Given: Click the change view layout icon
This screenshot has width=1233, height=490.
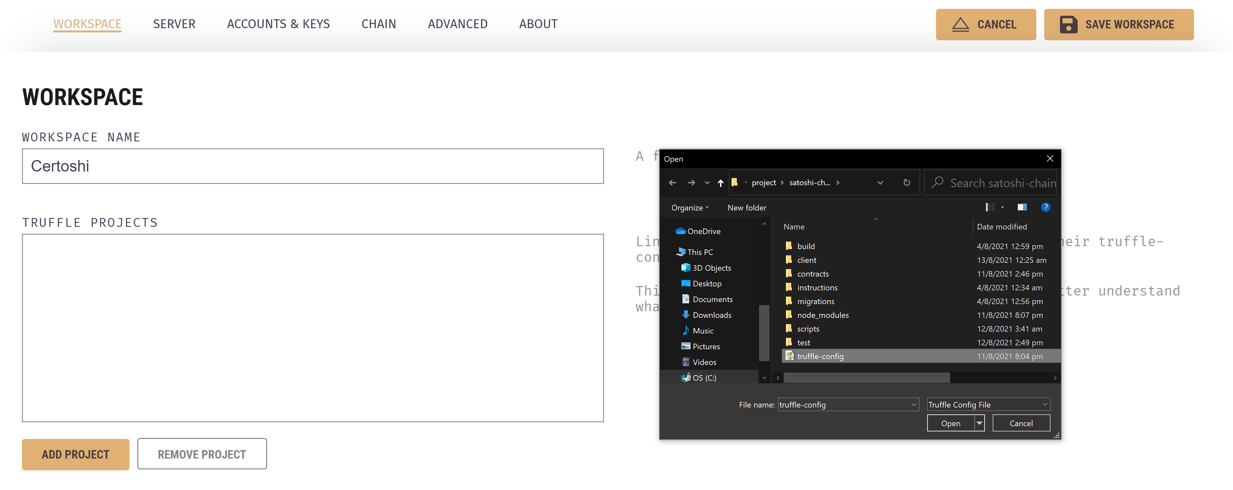Looking at the screenshot, I should click(990, 207).
